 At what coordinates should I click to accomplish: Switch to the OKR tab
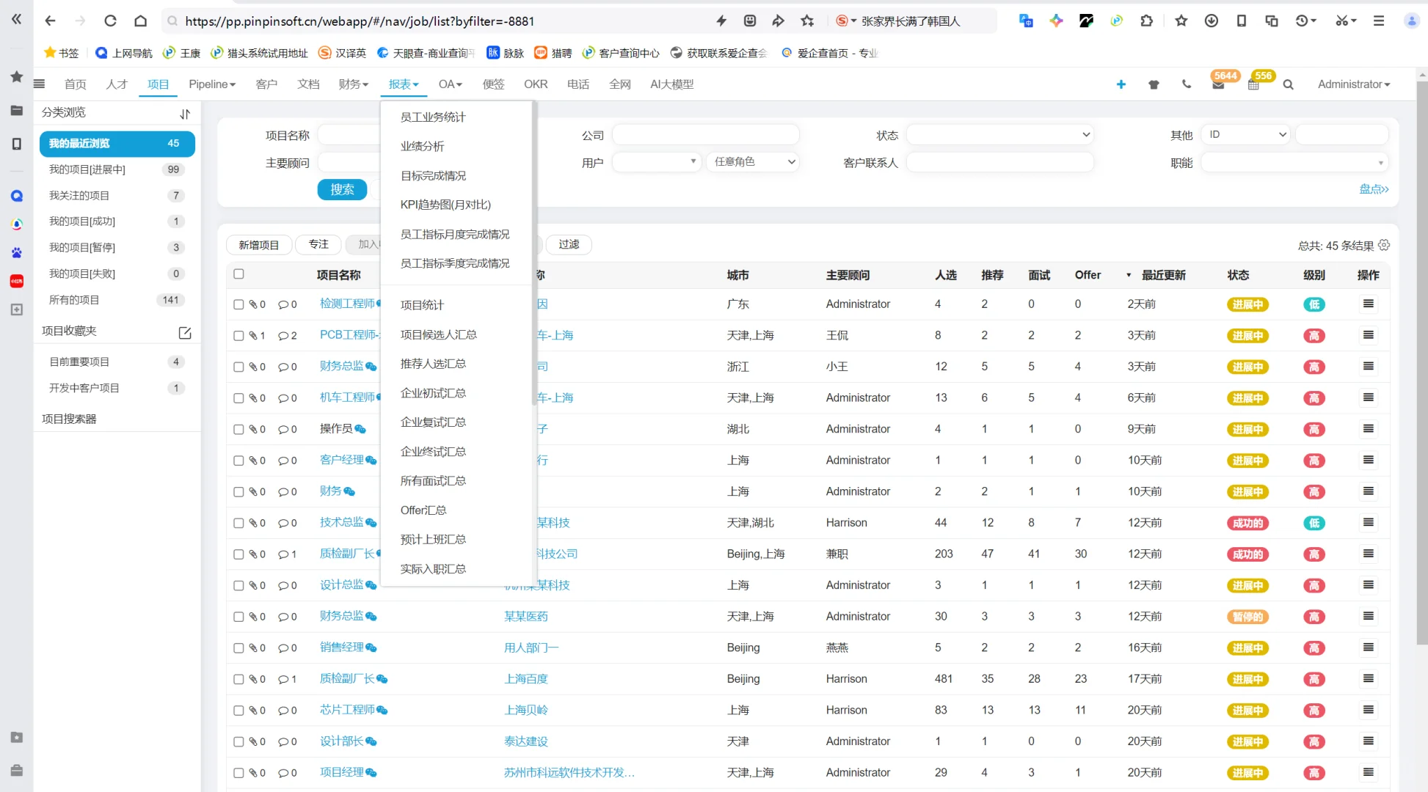536,84
